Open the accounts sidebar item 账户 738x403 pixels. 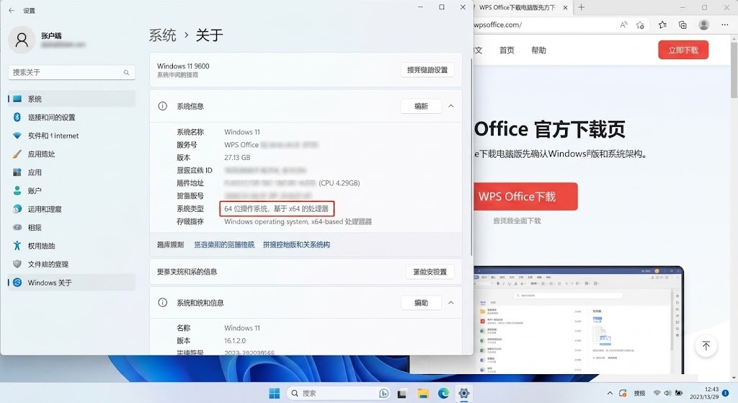point(71,190)
